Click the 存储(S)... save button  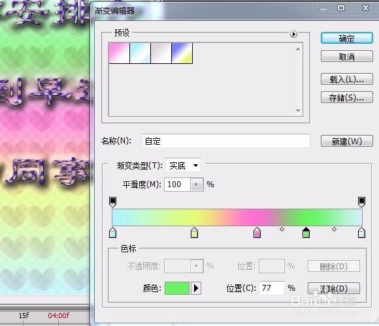[347, 97]
